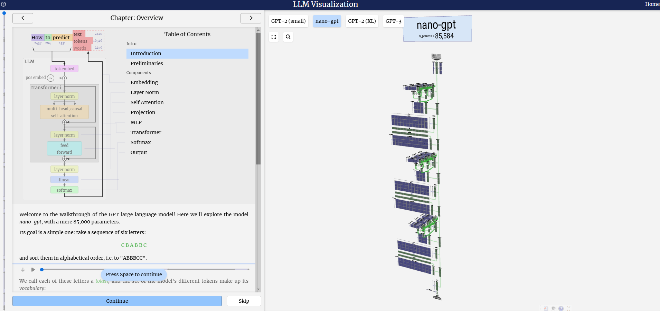
Task: Jump to the Layer Norm section
Action: [187, 92]
